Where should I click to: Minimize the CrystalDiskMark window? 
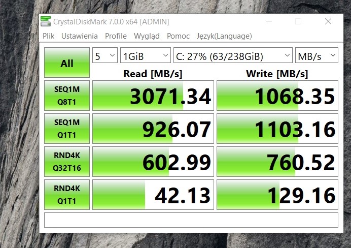(x=269, y=21)
